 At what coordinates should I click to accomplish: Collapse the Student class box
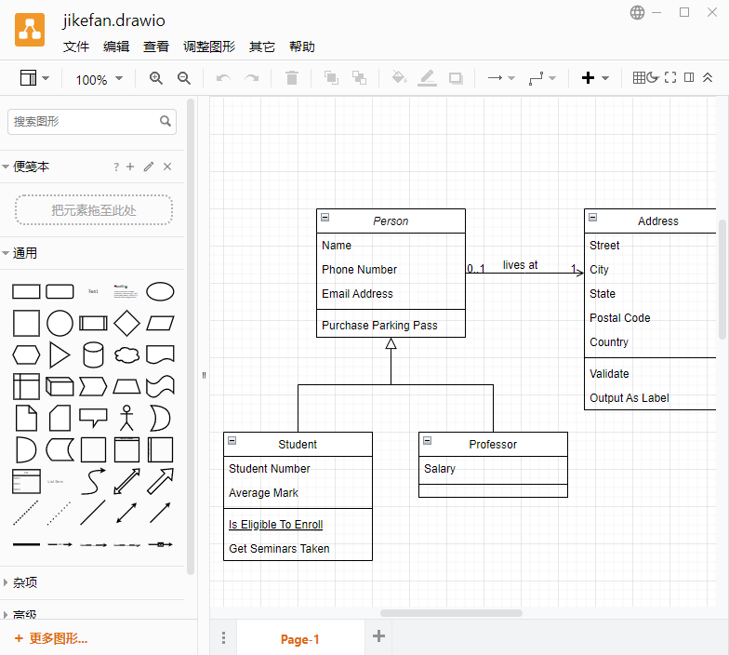coord(232,441)
